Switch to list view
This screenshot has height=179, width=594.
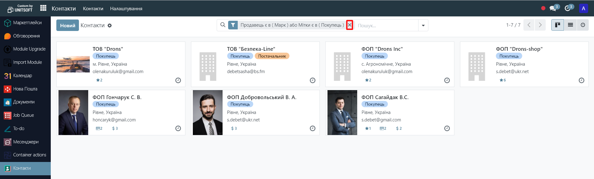coord(570,25)
